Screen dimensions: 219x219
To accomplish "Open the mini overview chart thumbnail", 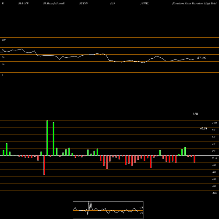I will [108, 210].
